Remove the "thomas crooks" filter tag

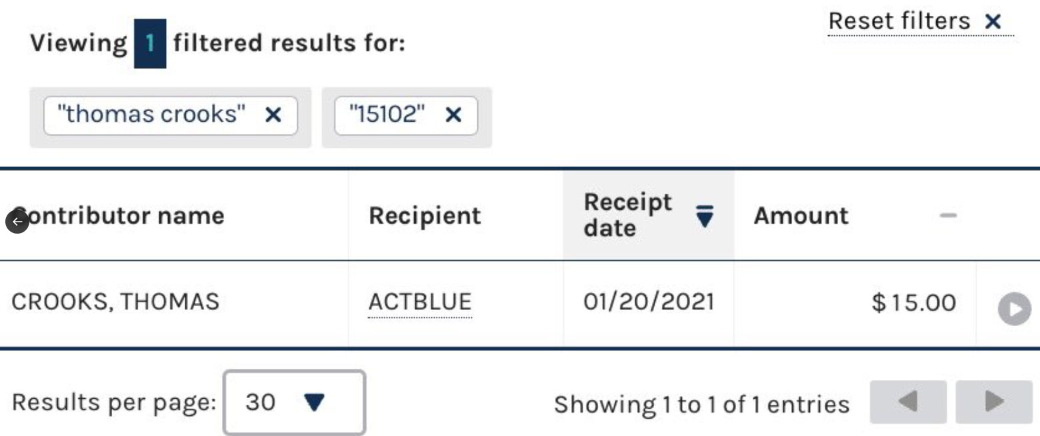coord(273,115)
